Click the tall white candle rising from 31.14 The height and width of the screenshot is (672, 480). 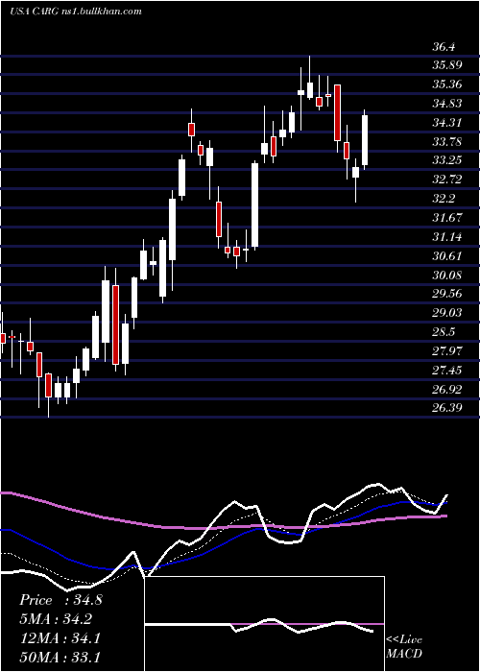[x=255, y=205]
